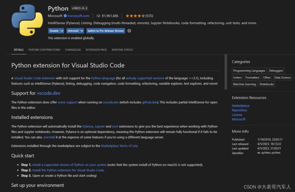The width and height of the screenshot is (295, 192).
Task: Select the Machine Learning category tag
Action: 244,84
